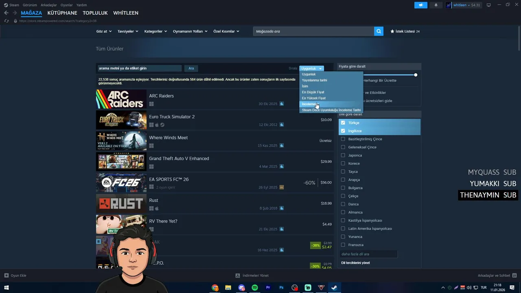
Task: Uncheck the İngilizce language filter
Action: [343, 131]
